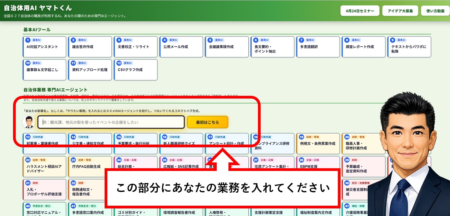Open the 議事録＆文字起こし card
This screenshot has height=216, width=450.
point(44,70)
